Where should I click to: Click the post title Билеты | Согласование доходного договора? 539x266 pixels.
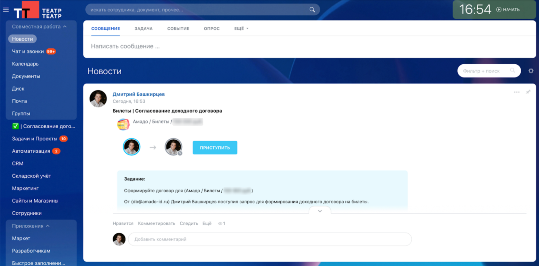click(167, 111)
